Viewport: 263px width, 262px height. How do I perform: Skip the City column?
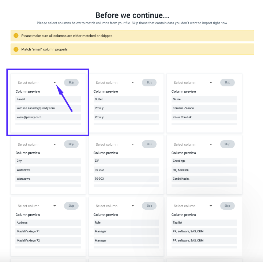click(71, 144)
